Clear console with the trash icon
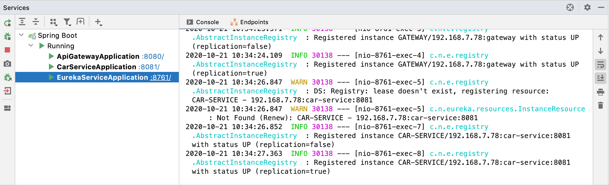The width and height of the screenshot is (609, 185). 601,105
